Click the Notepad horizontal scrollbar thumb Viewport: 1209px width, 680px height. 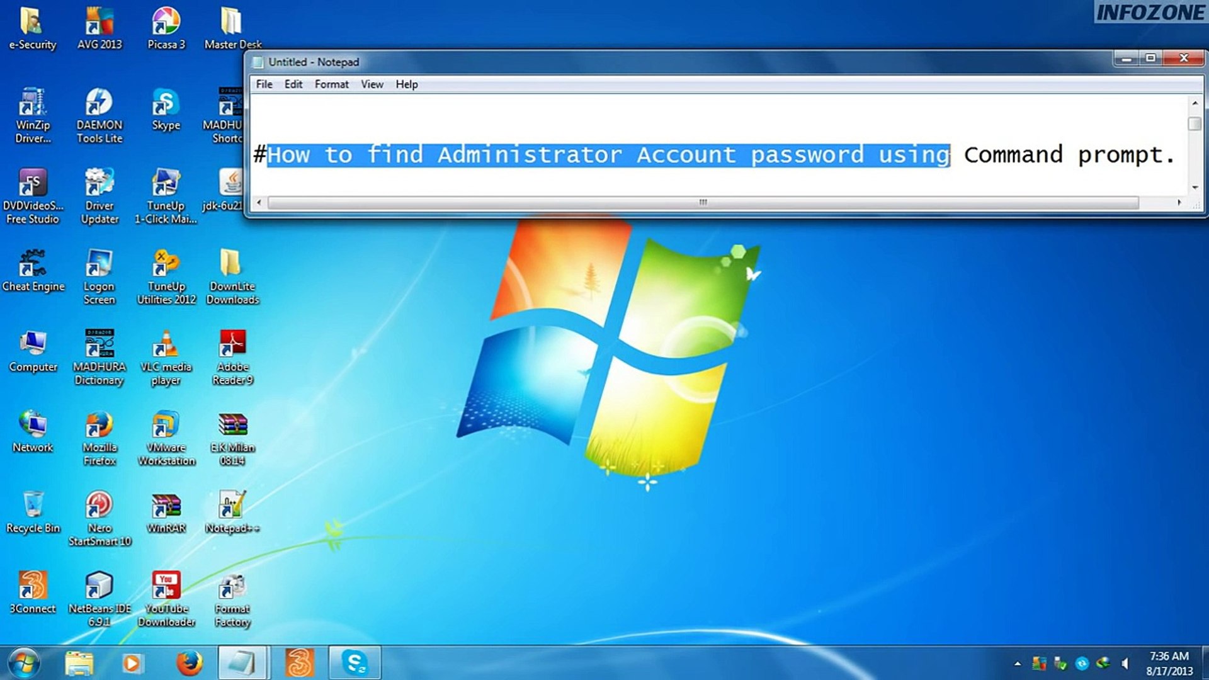pos(702,203)
